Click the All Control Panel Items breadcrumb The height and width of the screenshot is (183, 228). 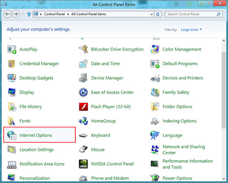[x=89, y=14]
